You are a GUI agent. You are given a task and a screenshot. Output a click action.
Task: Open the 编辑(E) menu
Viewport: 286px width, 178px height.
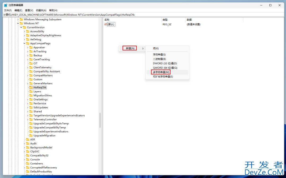[18, 10]
